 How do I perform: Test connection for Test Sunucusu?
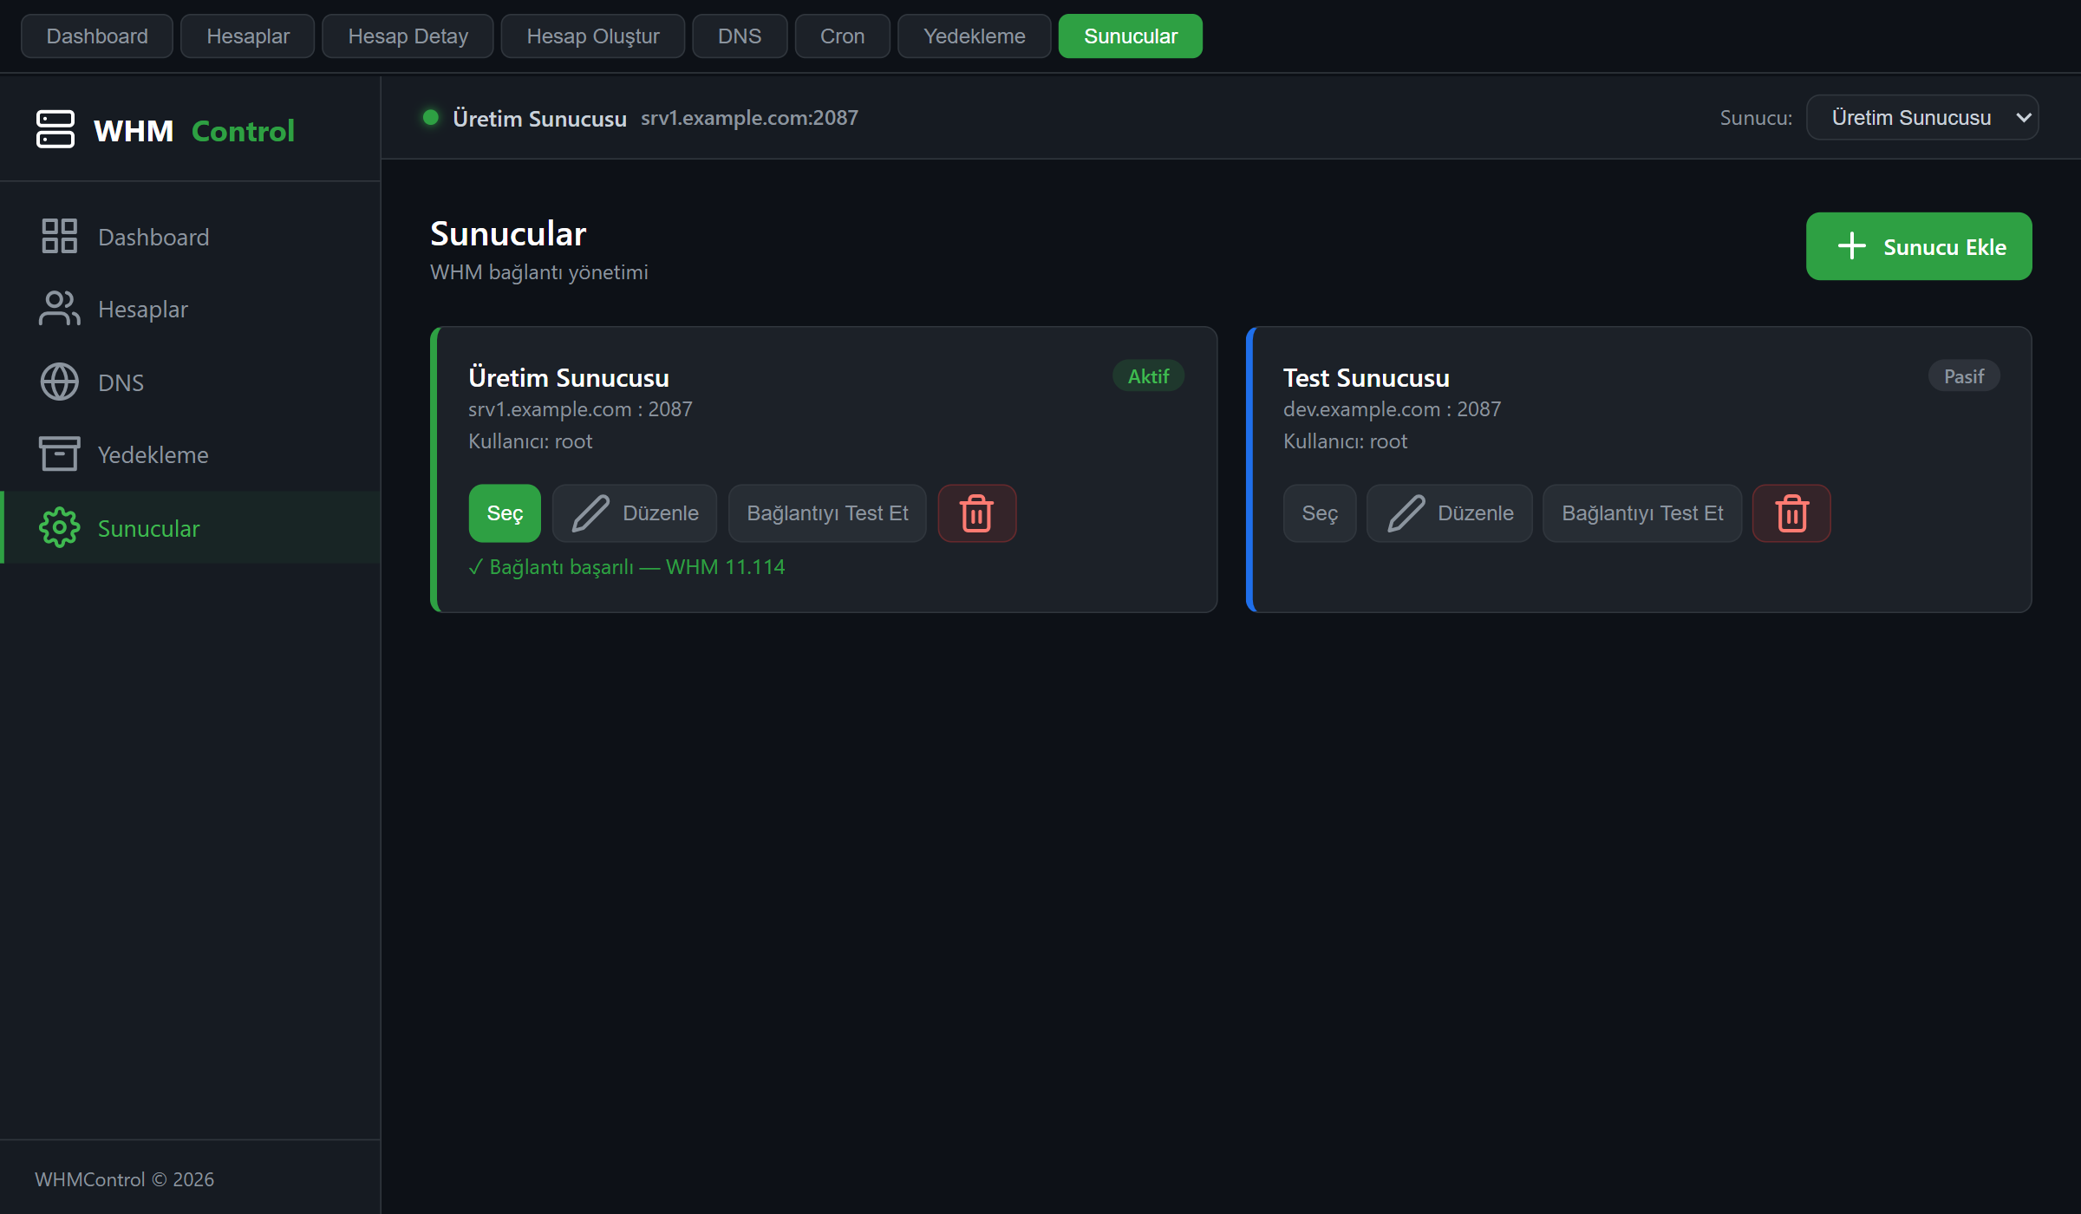click(x=1642, y=513)
